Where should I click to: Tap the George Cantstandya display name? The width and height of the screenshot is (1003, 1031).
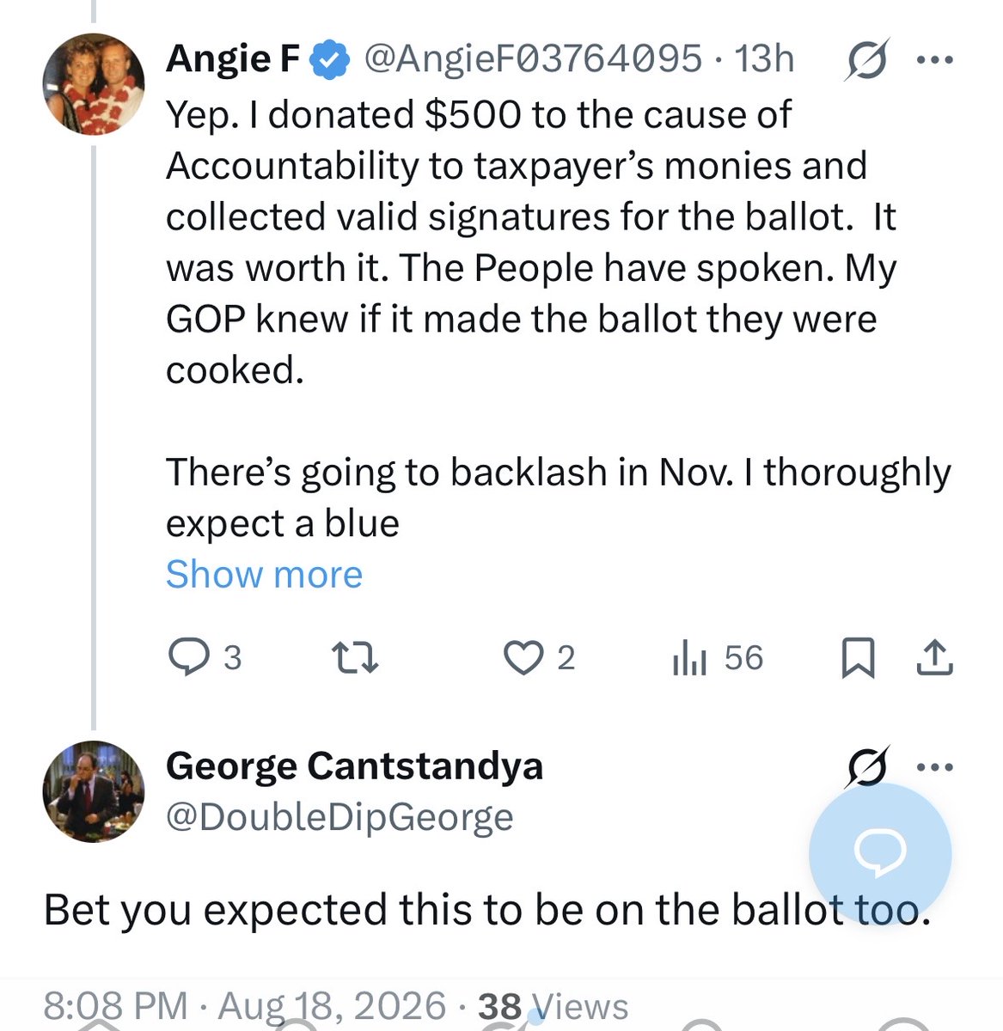pos(354,766)
